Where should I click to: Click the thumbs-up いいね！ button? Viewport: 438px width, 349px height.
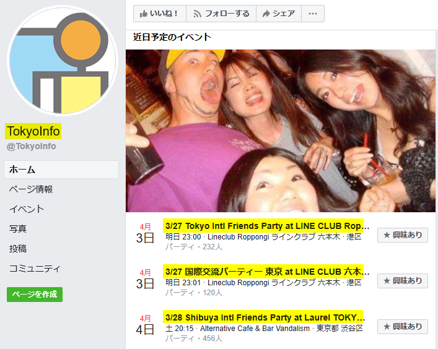click(x=159, y=14)
